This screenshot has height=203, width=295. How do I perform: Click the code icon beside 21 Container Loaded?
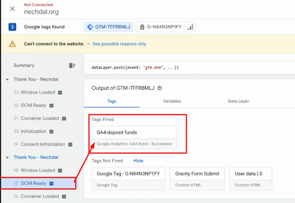(64, 119)
